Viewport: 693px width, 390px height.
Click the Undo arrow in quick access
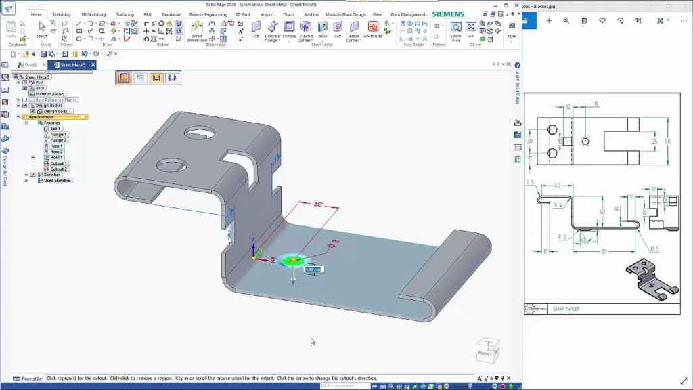coord(84,54)
